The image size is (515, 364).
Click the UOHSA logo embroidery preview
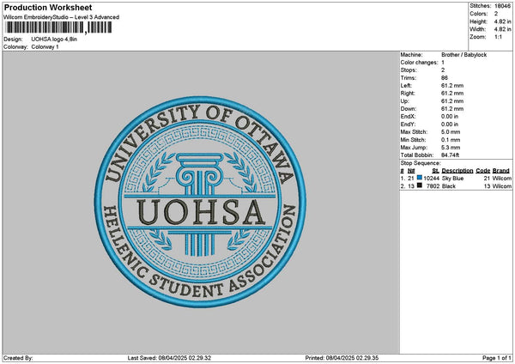(200, 202)
